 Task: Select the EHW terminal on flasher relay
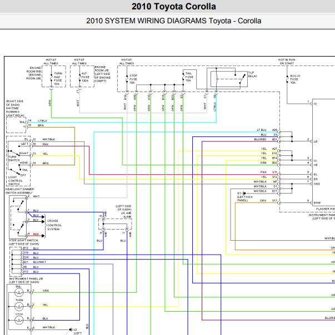[317, 203]
